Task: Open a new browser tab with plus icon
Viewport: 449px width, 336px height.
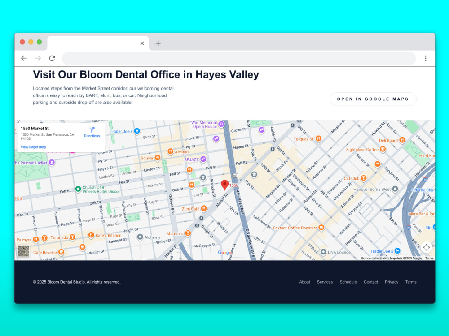Action: 158,43
